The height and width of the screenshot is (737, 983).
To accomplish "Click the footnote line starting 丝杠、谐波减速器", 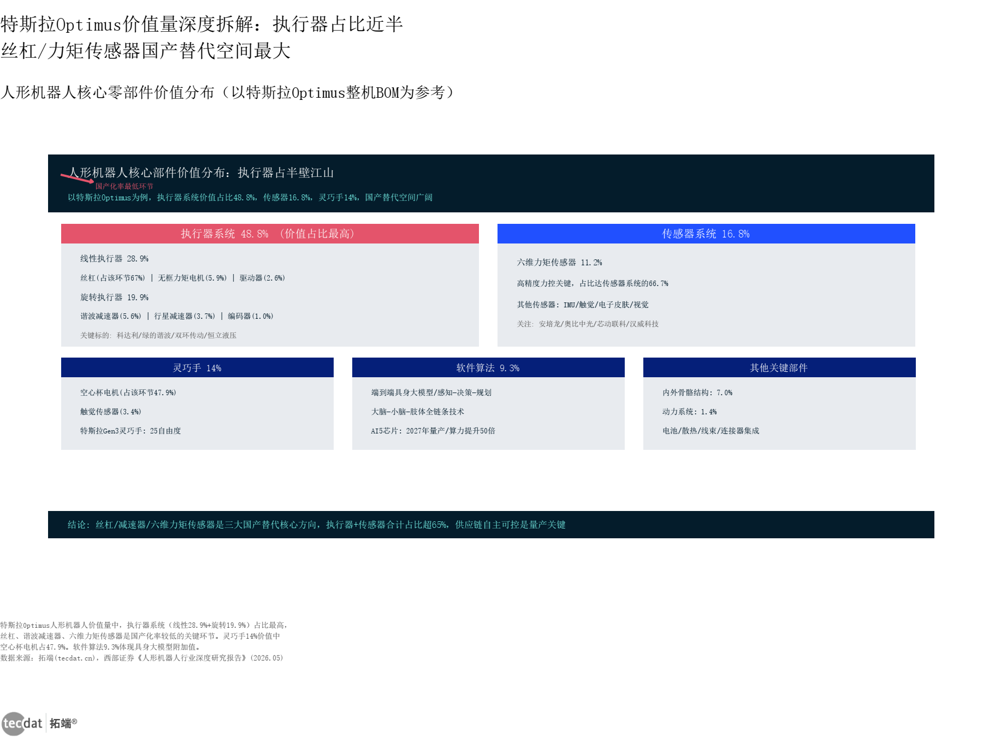I will [x=140, y=636].
